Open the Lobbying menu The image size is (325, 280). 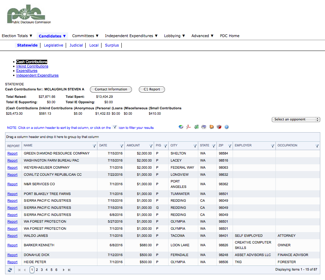click(174, 36)
